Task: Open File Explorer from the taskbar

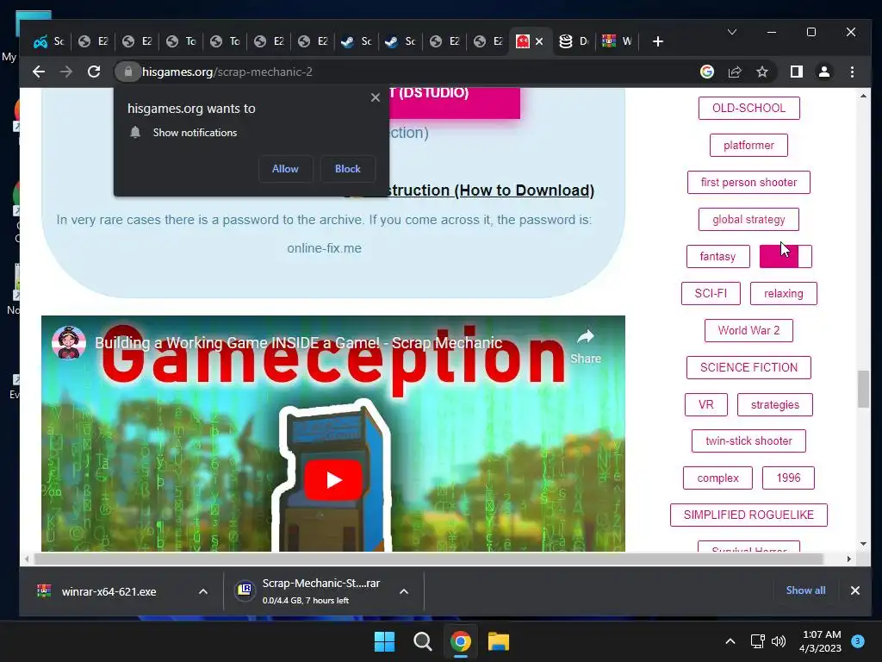Action: point(499,641)
